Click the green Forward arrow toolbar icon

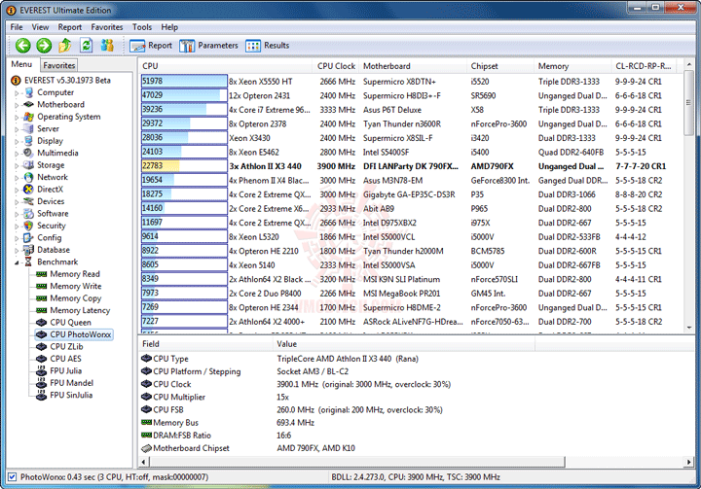pyautogui.click(x=44, y=45)
